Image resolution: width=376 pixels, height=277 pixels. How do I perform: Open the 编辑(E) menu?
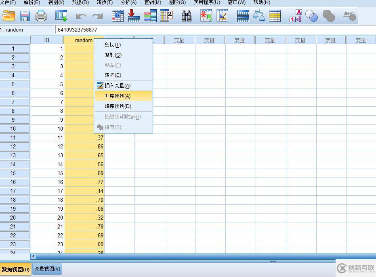point(32,3)
